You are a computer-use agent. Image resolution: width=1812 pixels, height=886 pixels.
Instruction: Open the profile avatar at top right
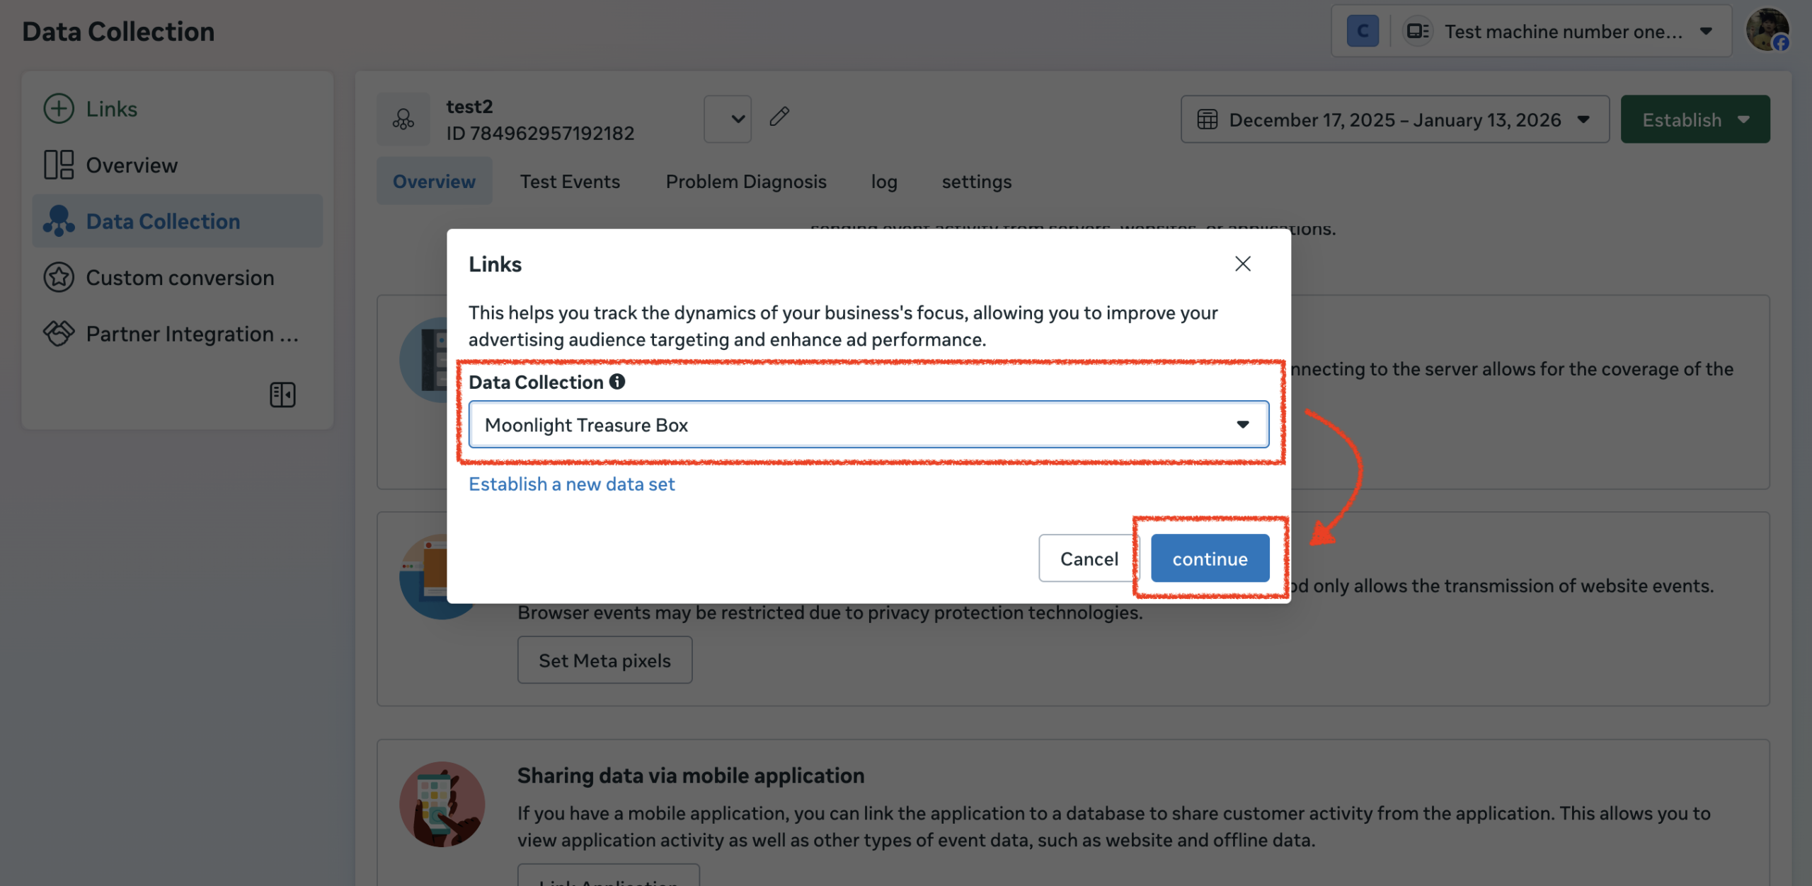click(x=1767, y=30)
